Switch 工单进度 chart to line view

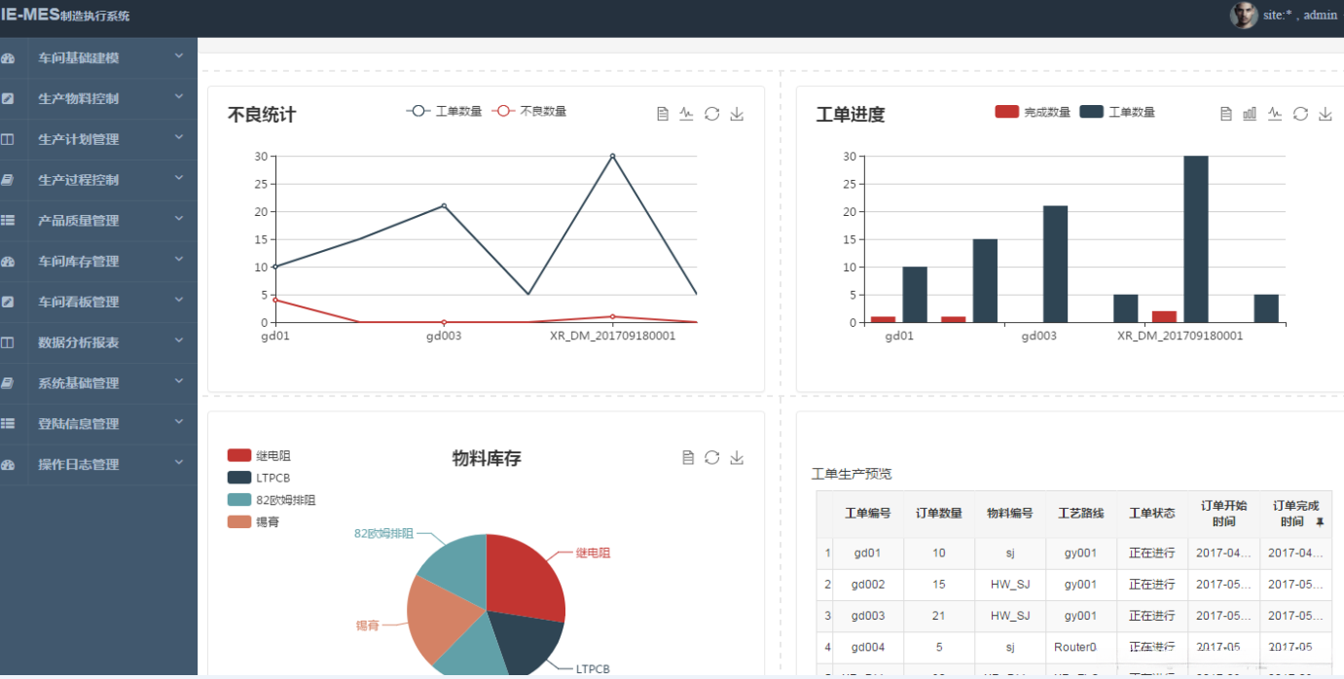(x=1275, y=114)
